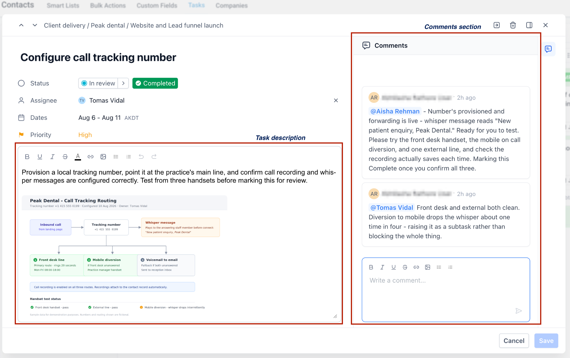Go to the next task with the down chevron

tap(35, 25)
